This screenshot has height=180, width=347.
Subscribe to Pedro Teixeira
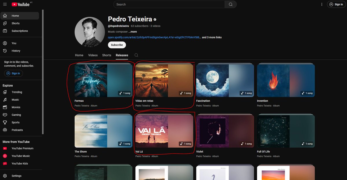coord(117,45)
